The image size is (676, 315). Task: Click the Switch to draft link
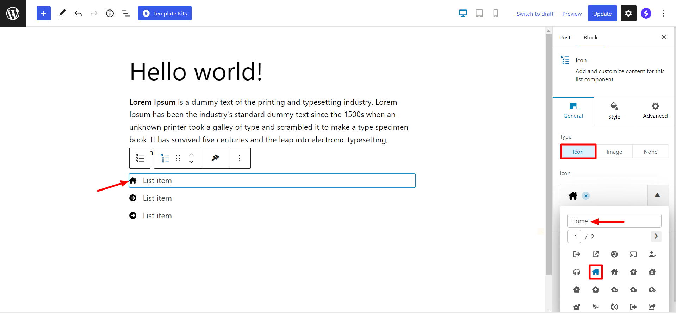tap(535, 14)
